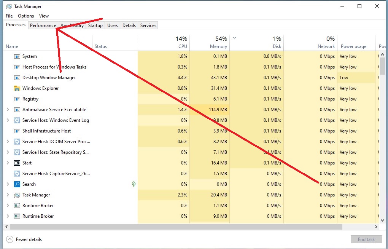
Task: Expand Service Host: DCOM Server Process group
Action: point(8,142)
